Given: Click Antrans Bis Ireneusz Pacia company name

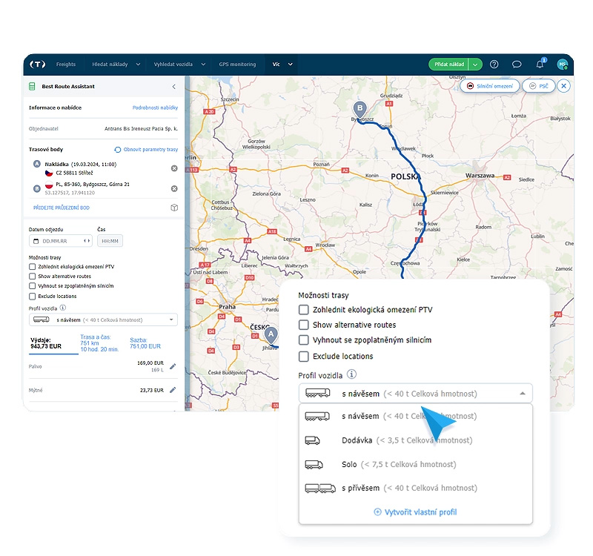Looking at the screenshot, I should tap(141, 128).
